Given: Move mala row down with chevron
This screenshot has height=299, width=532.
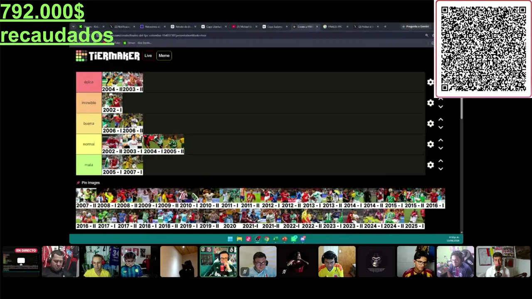Looking at the screenshot, I should click(441, 169).
